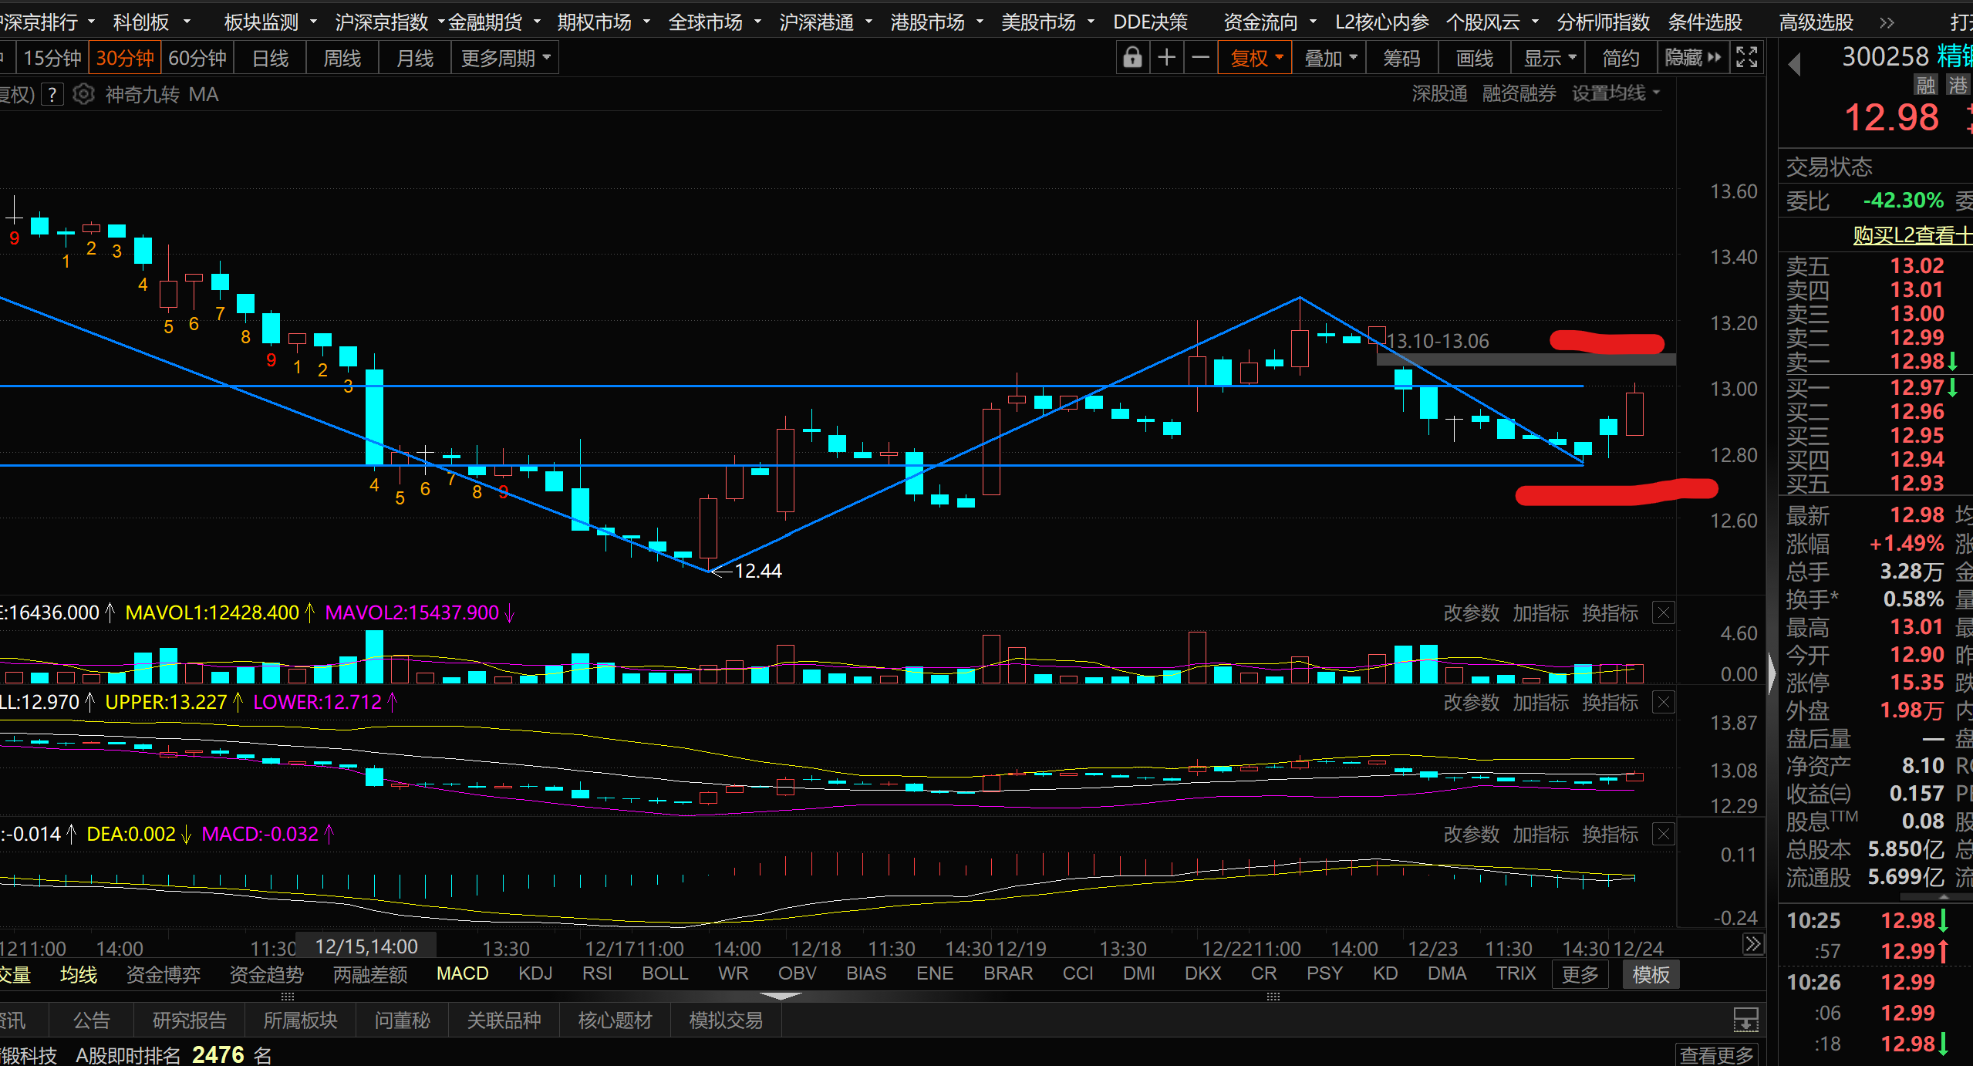Screen dimensions: 1973x1066
Task: Click double-arrow icon at timeline end
Action: 1752,944
